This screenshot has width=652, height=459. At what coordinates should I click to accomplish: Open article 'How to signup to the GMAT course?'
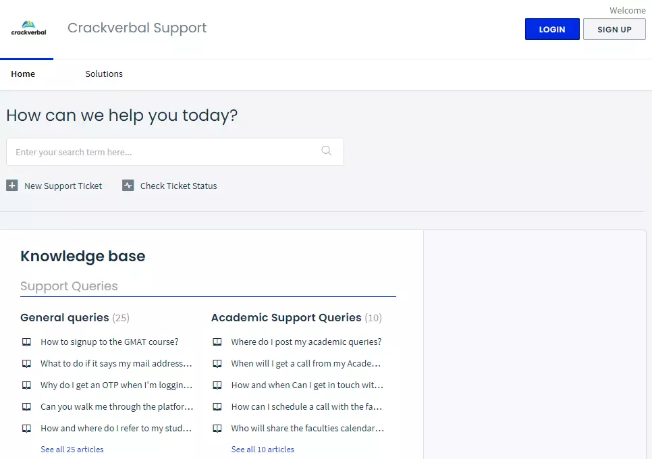(x=109, y=342)
